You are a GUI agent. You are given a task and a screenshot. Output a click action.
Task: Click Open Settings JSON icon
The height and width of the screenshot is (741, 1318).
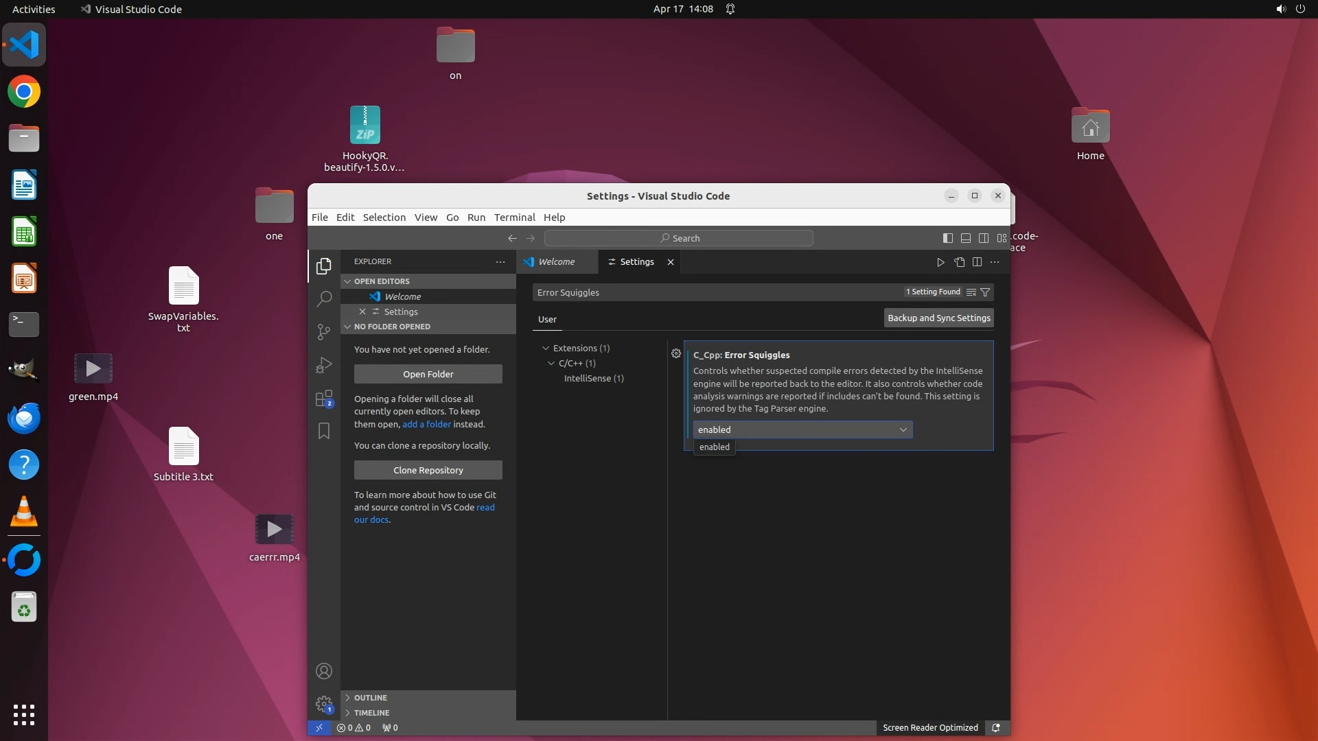[959, 262]
